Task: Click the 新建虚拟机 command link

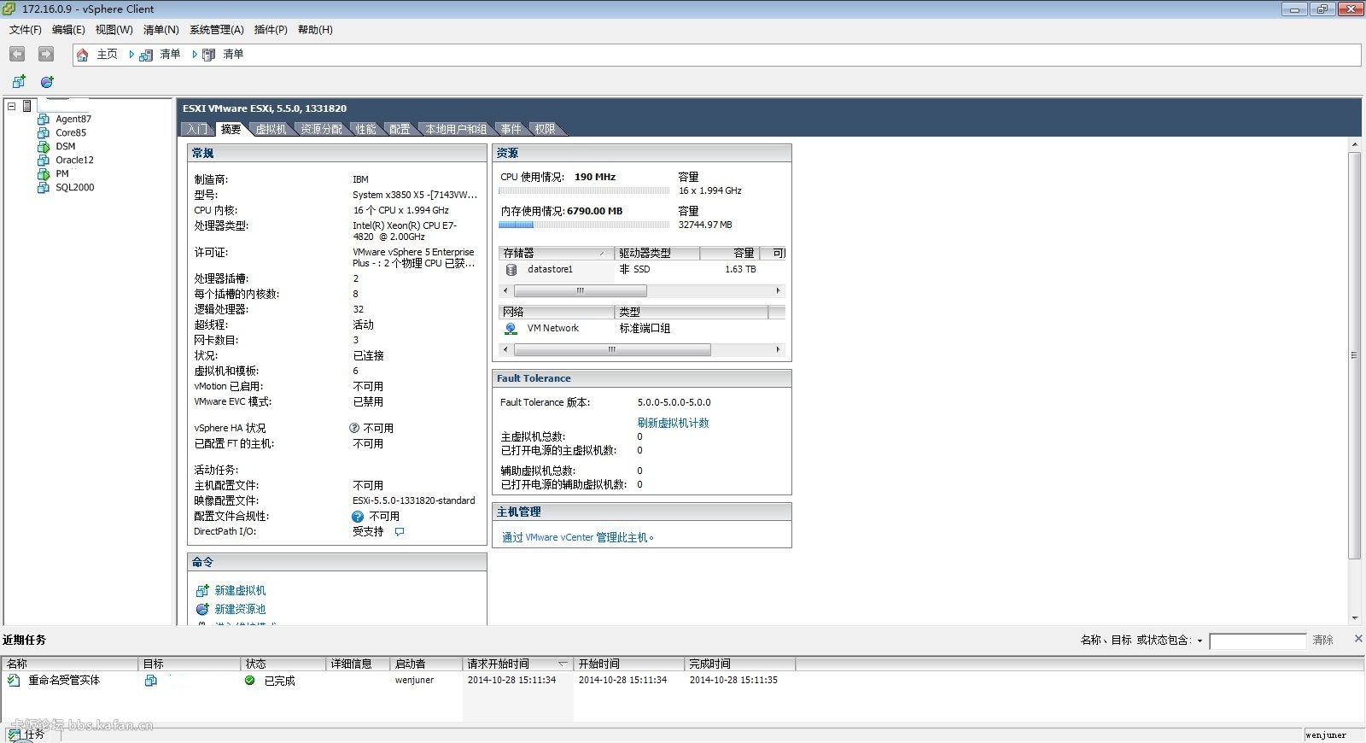Action: pyautogui.click(x=240, y=590)
